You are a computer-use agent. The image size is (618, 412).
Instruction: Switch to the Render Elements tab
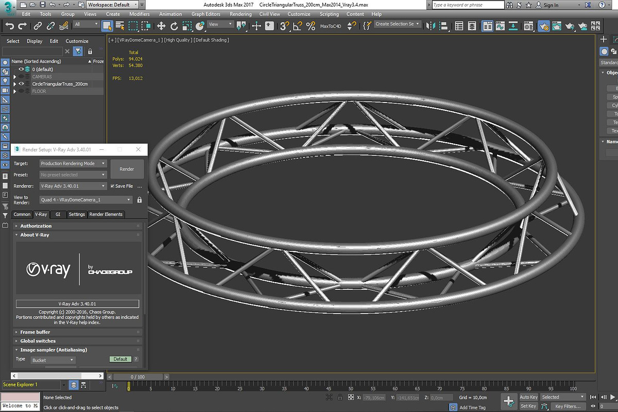click(106, 214)
